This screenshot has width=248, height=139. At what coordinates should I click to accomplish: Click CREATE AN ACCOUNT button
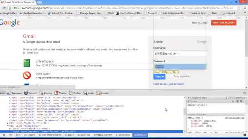(224, 23)
